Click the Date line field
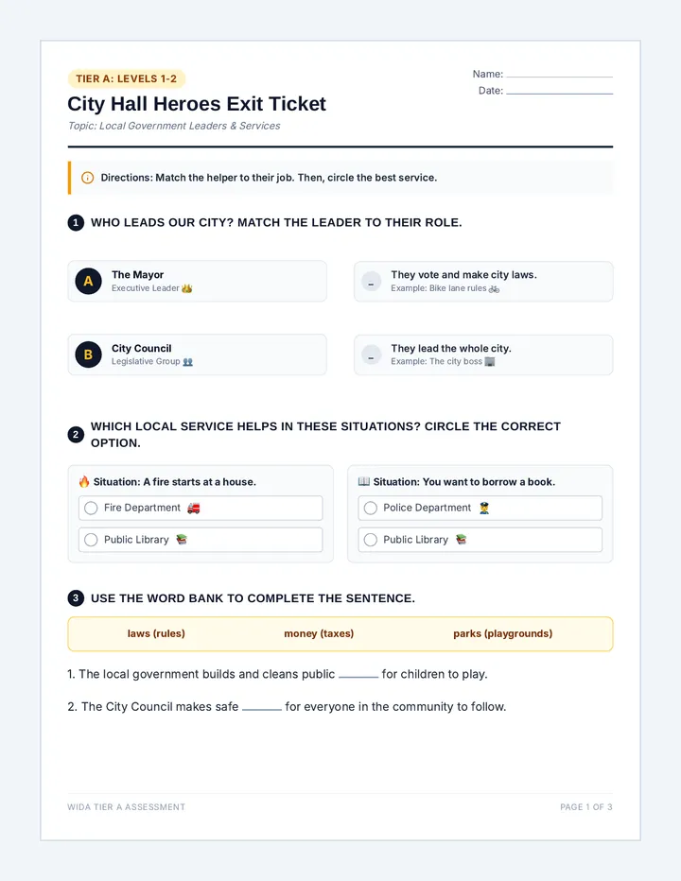The width and height of the screenshot is (681, 881). point(560,91)
